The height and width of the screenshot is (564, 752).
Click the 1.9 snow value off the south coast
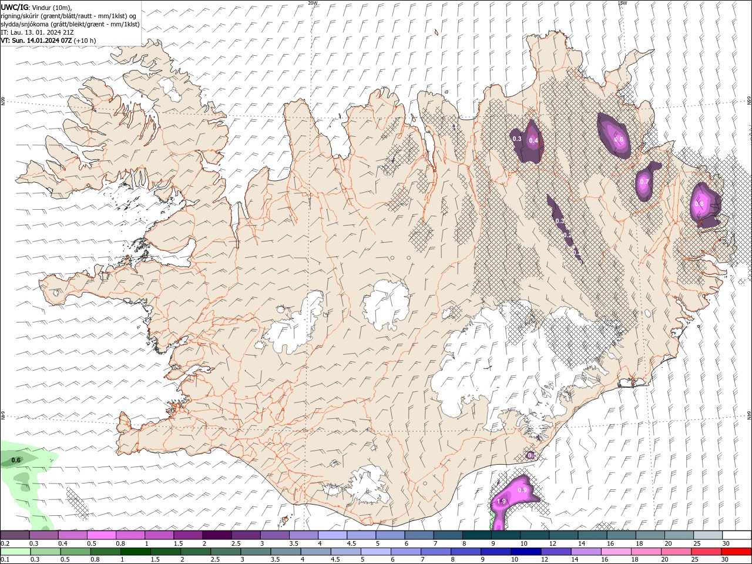tap(501, 501)
